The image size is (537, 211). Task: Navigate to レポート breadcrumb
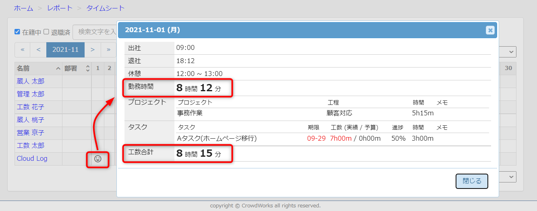(60, 8)
